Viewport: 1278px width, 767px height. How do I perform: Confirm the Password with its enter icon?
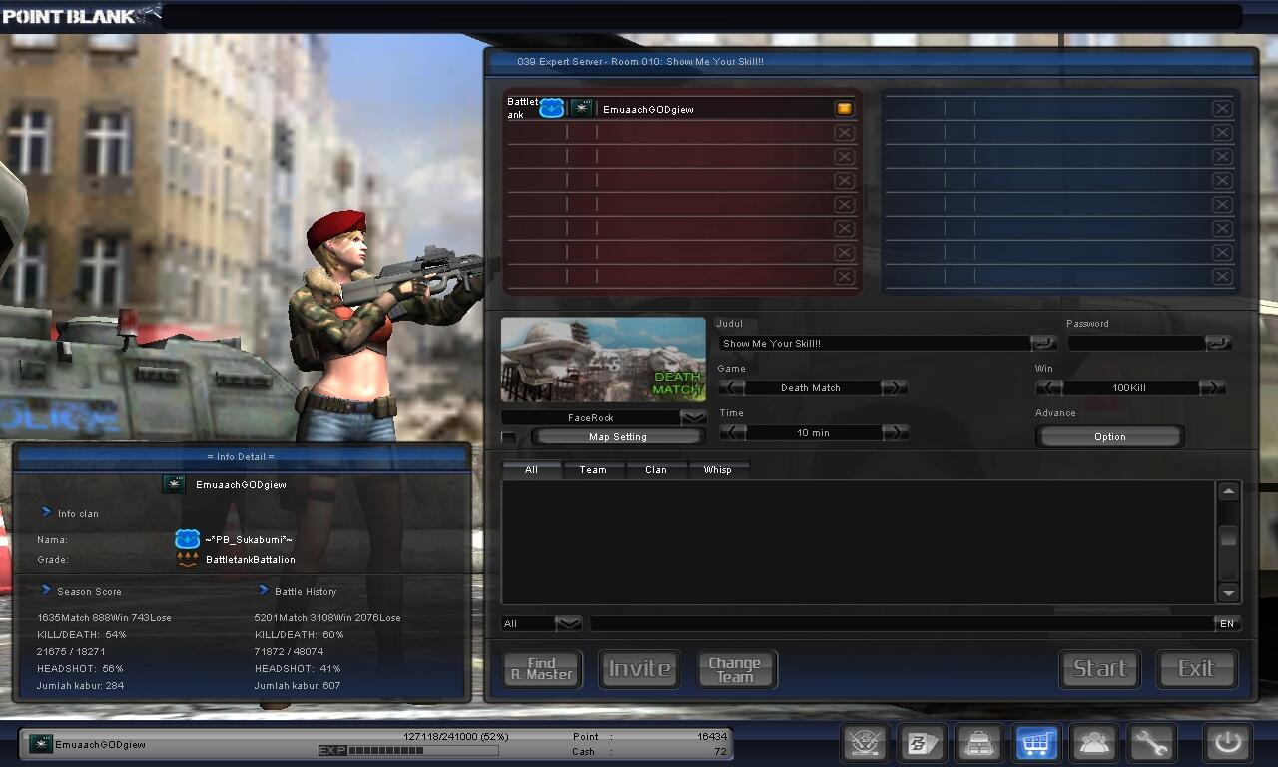(x=1218, y=343)
